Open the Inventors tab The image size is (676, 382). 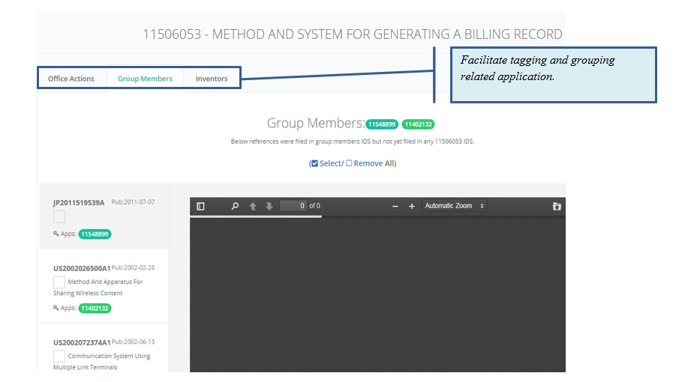[212, 79]
